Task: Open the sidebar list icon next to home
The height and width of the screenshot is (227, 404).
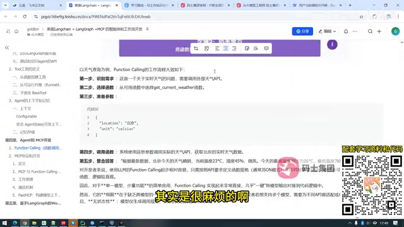Action: (8, 32)
